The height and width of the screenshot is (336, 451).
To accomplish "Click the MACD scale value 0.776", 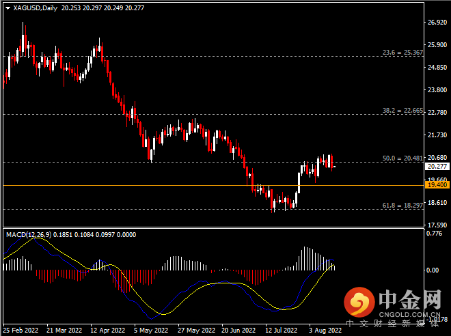I will click(435, 234).
